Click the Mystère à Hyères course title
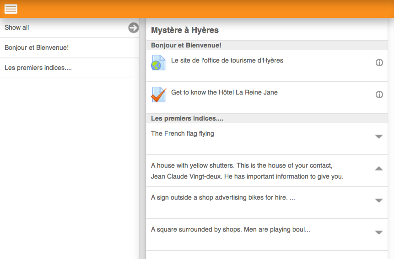Screen dimensions: 394x259 tap(185, 30)
